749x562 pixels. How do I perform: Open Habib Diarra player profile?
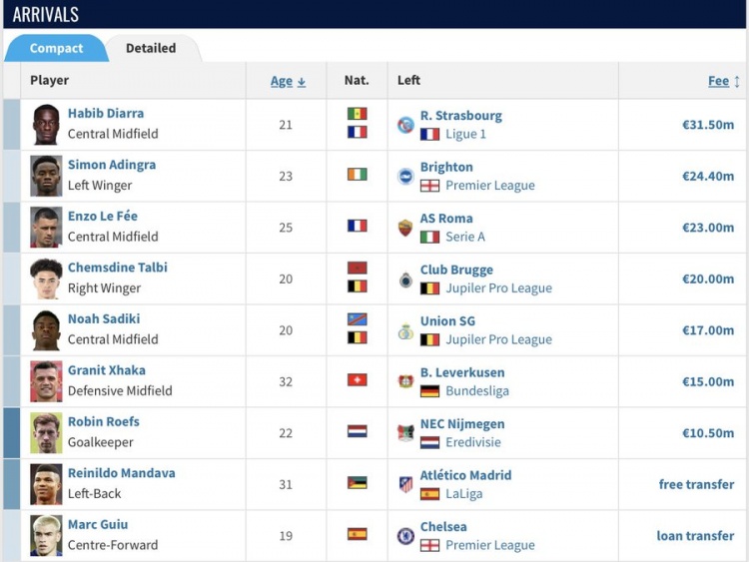(106, 114)
